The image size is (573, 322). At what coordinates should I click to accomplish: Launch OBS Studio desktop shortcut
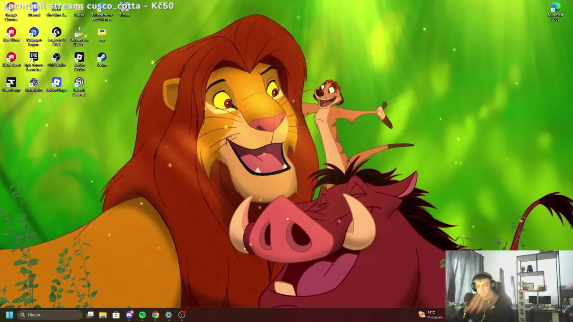click(x=56, y=59)
